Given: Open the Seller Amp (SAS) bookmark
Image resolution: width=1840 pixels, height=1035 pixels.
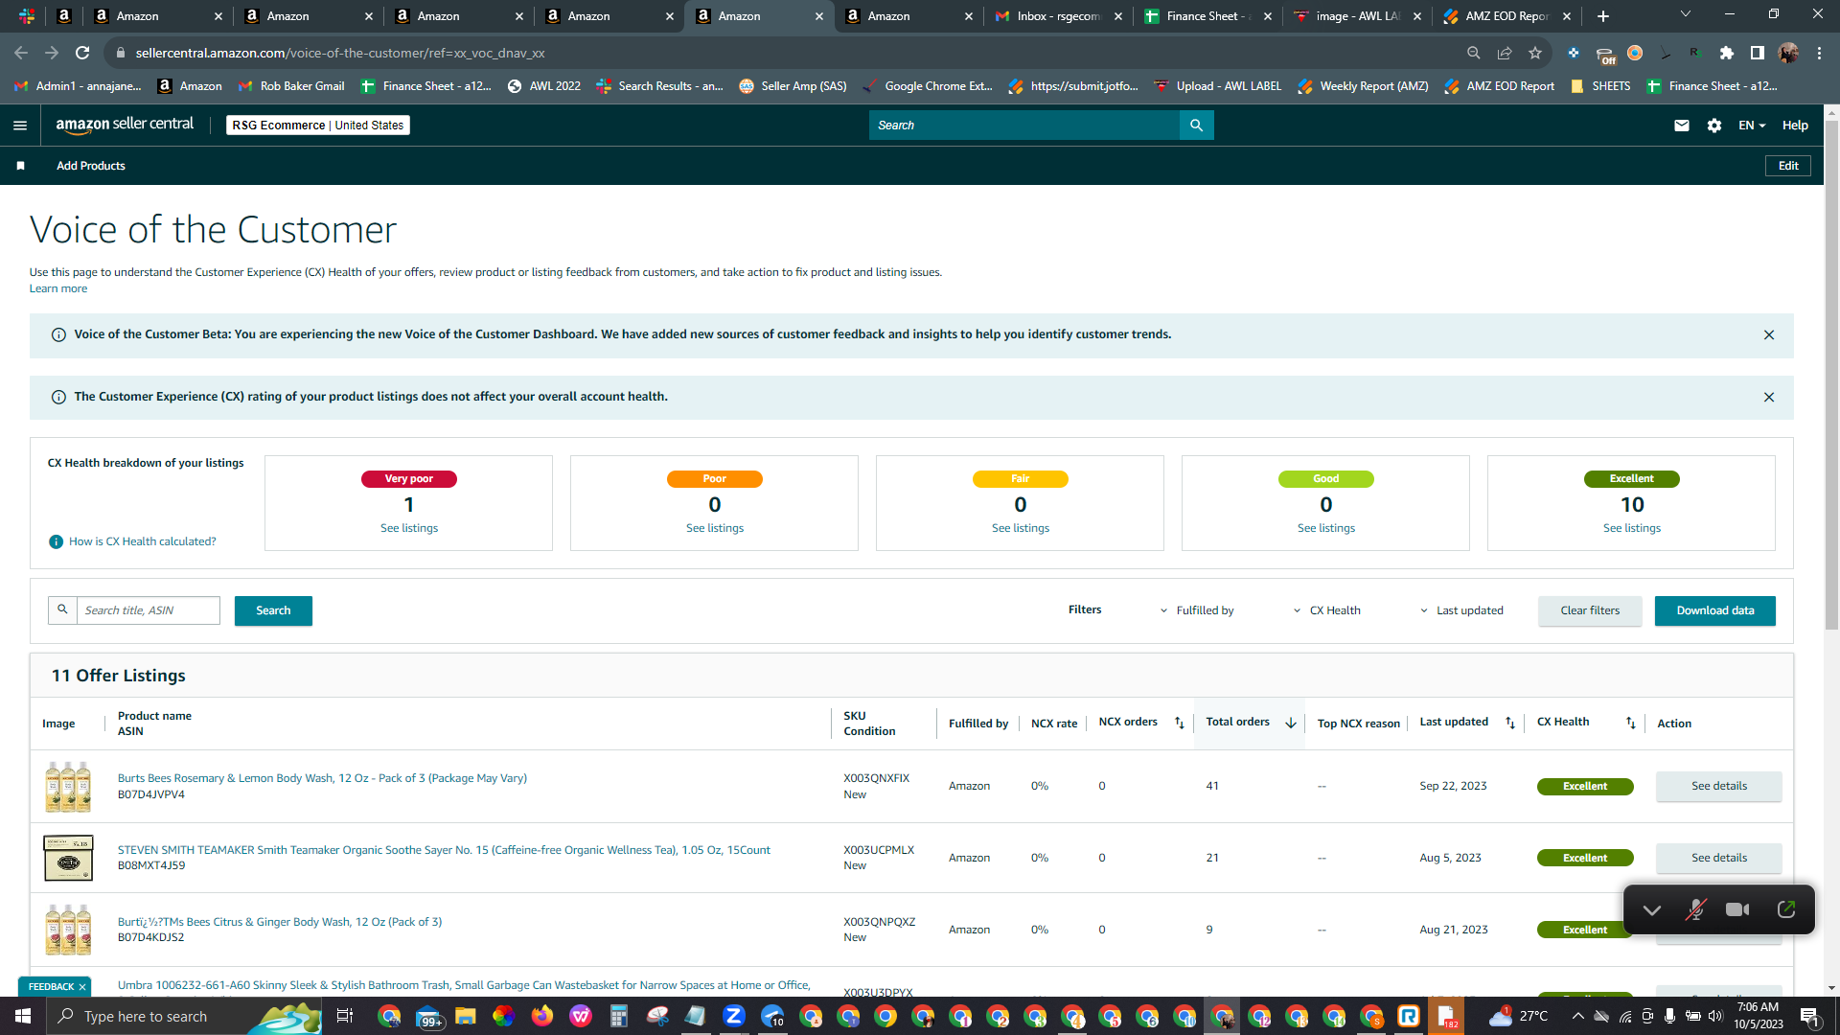Looking at the screenshot, I should (793, 86).
